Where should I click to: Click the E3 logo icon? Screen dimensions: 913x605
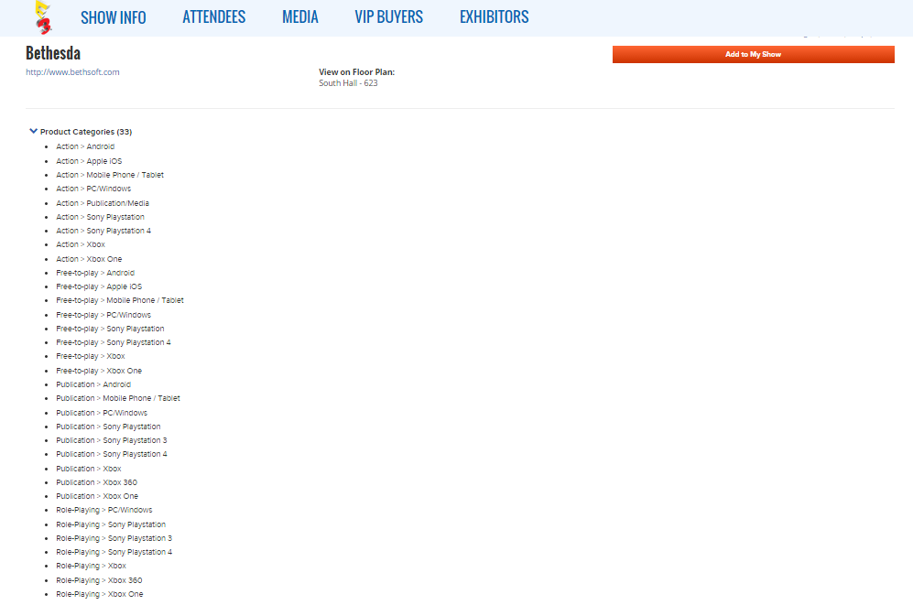[x=42, y=16]
